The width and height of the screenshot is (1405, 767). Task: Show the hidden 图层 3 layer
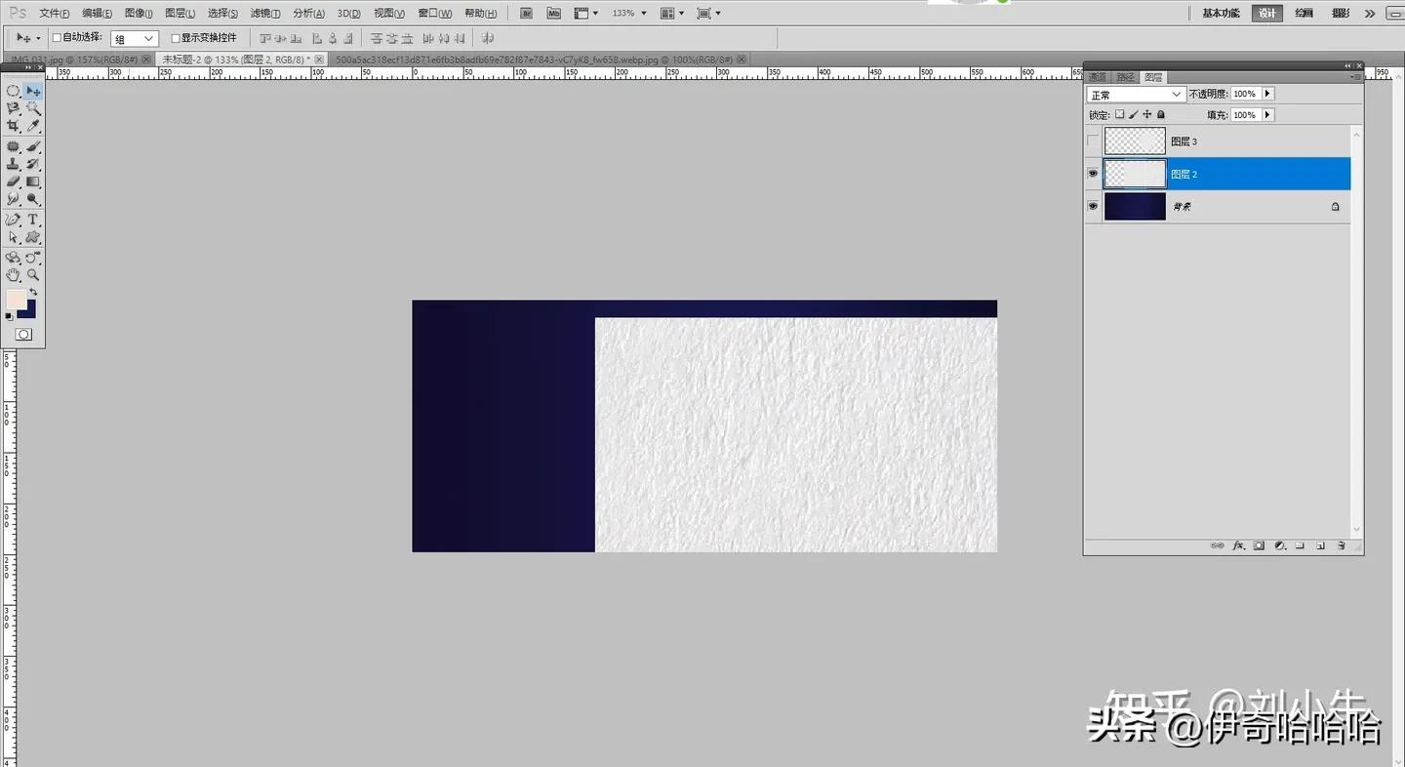click(1093, 140)
